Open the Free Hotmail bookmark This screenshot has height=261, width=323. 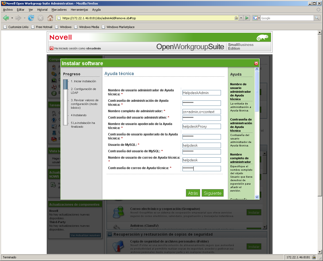[42, 27]
